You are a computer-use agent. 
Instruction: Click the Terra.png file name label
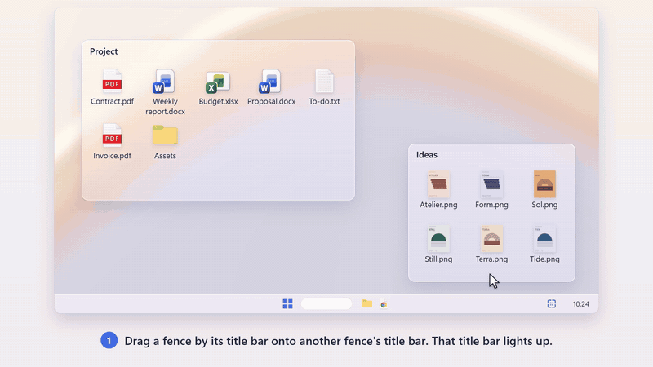click(492, 259)
